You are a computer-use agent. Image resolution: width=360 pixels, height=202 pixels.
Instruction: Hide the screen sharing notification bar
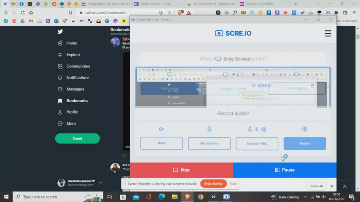coord(233,183)
